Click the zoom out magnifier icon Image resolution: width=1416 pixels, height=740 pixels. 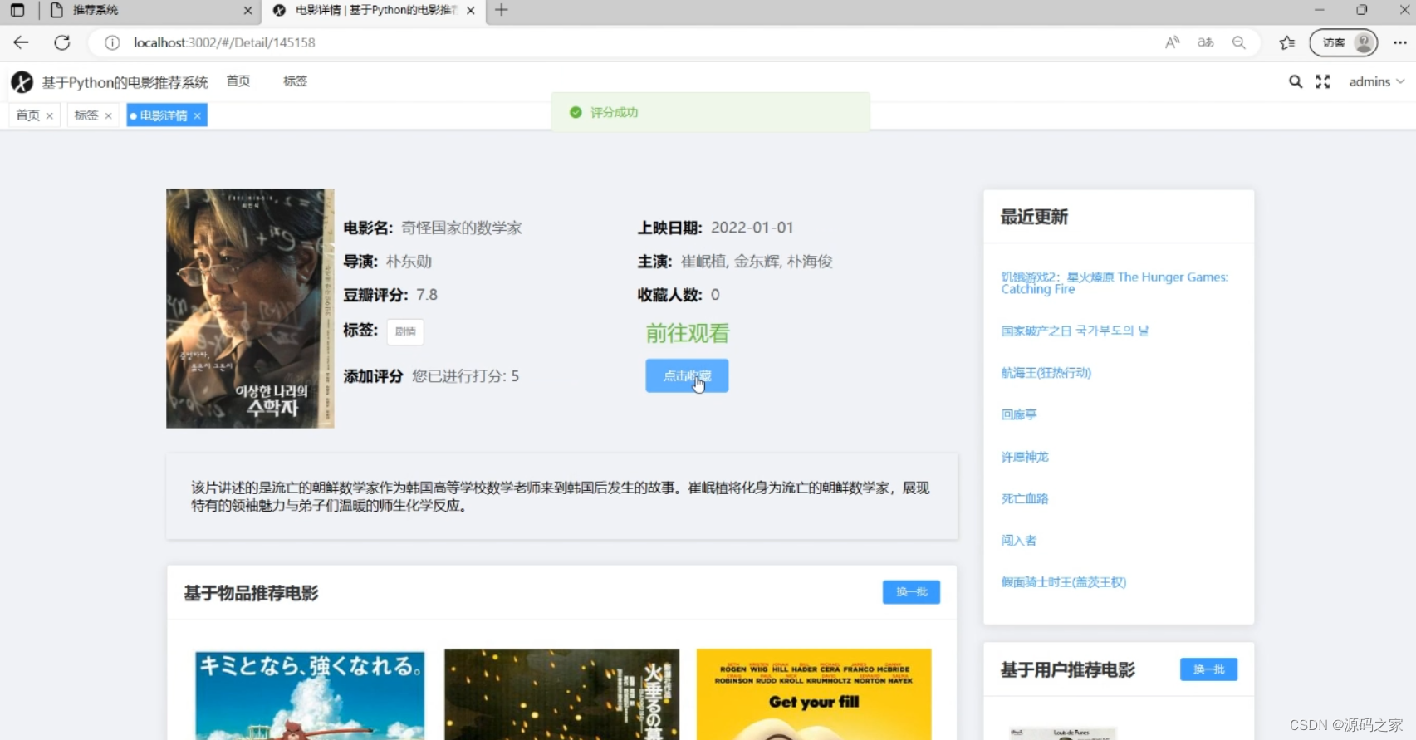(1239, 42)
